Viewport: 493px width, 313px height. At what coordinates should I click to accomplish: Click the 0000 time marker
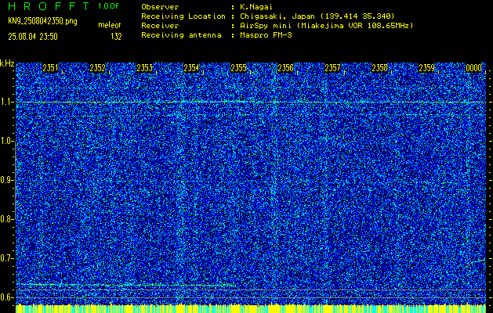474,68
